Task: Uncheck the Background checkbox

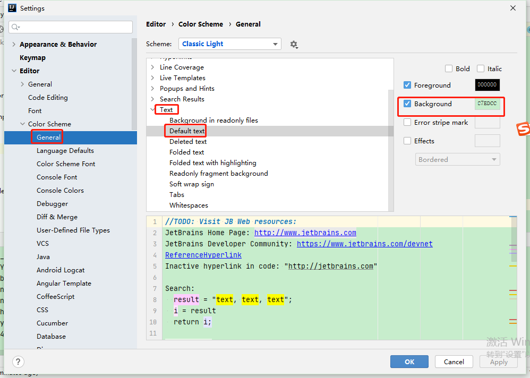Action: (x=407, y=104)
